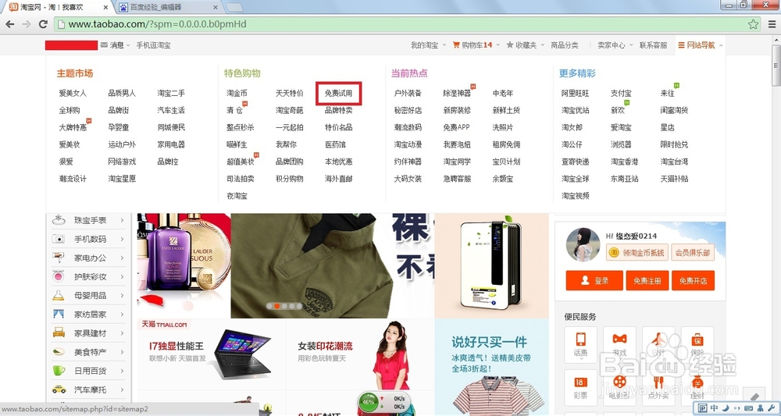Collapse the 网站导航 menu

701,44
